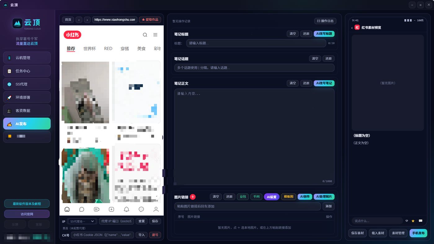434x244 pixels.
Task: Click the AI创作 button
Action: [x=305, y=197]
